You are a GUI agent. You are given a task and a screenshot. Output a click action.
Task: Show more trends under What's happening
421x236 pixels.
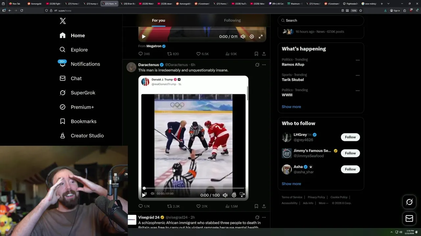[291, 107]
